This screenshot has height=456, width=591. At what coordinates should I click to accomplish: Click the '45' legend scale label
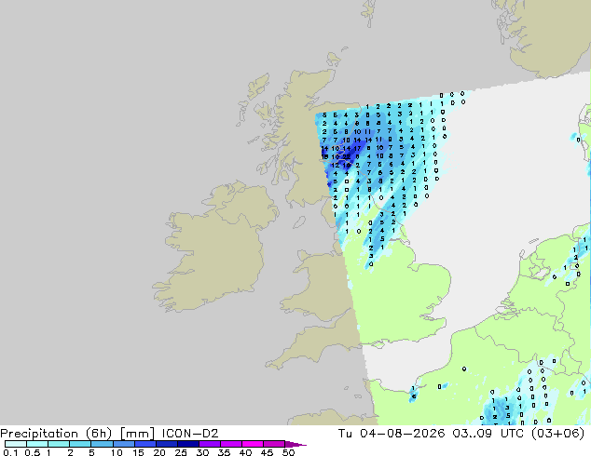[268, 452]
